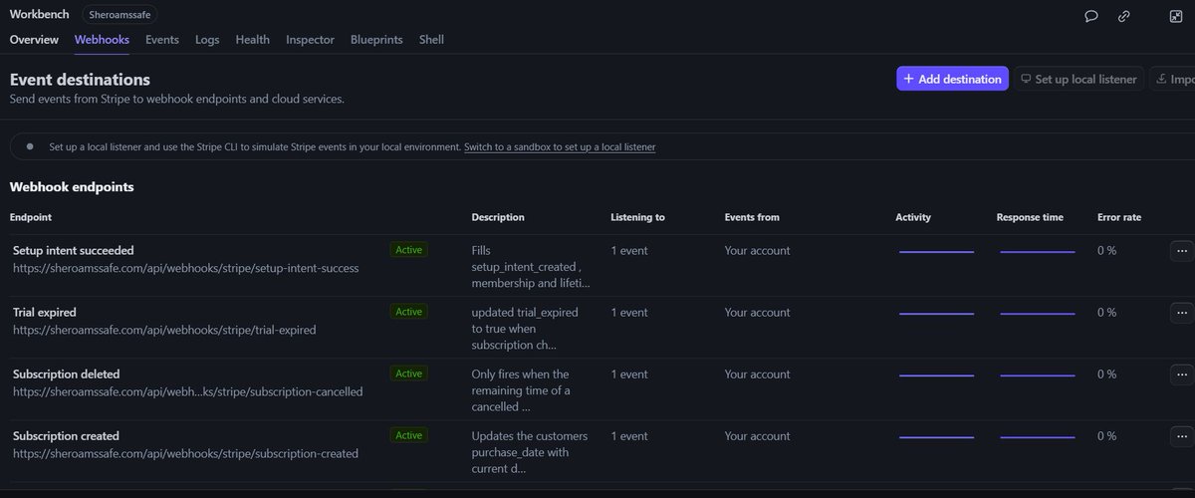This screenshot has width=1195, height=498.
Task: Open more options for Subscription deleted row
Action: pyautogui.click(x=1182, y=374)
